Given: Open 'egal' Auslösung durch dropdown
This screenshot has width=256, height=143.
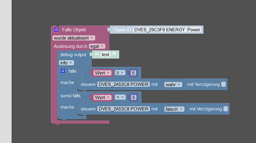Looking at the screenshot, I should (x=97, y=46).
